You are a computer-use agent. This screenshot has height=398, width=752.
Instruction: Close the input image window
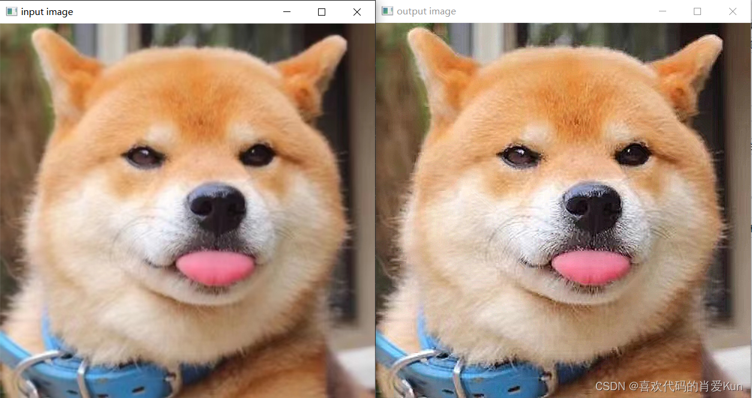click(357, 11)
